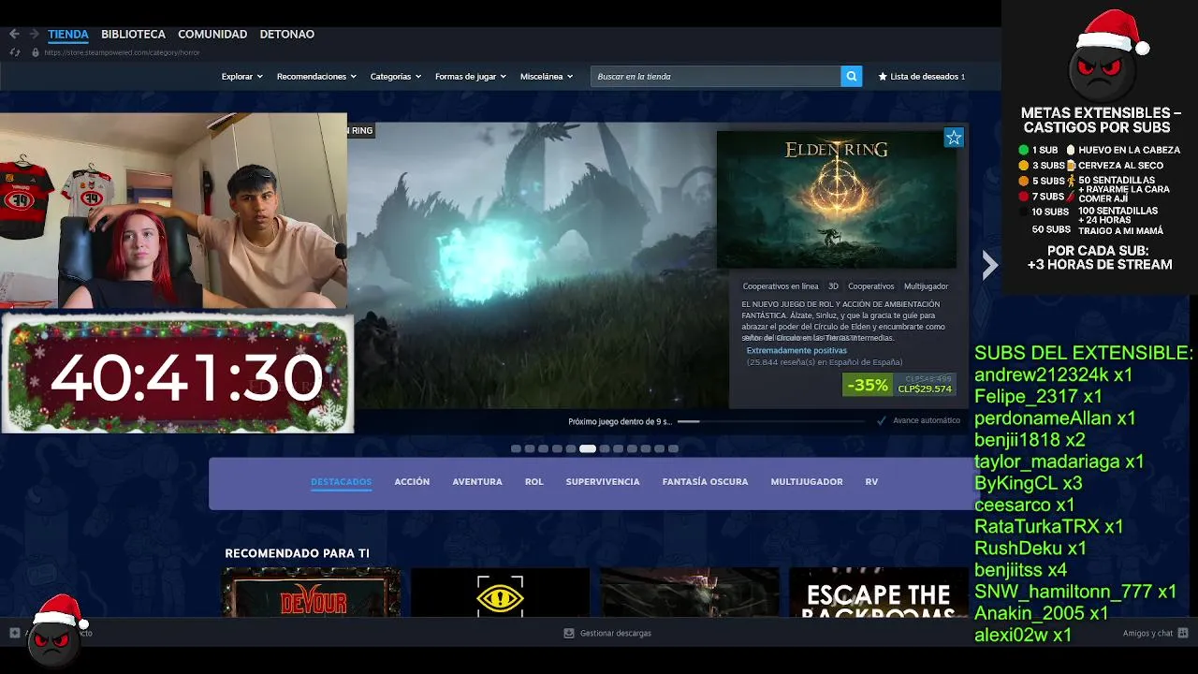Image resolution: width=1198 pixels, height=674 pixels.
Task: Click the star icon beside Lista de deseados
Action: [883, 77]
